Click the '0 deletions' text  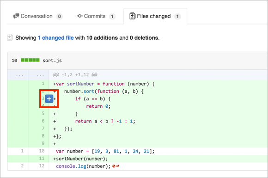click(144, 38)
